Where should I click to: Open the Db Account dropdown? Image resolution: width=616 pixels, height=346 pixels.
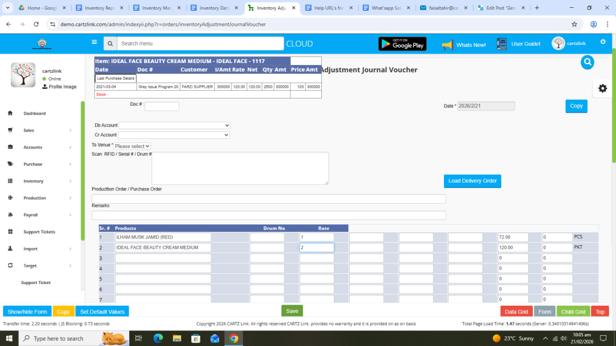pyautogui.click(x=174, y=125)
